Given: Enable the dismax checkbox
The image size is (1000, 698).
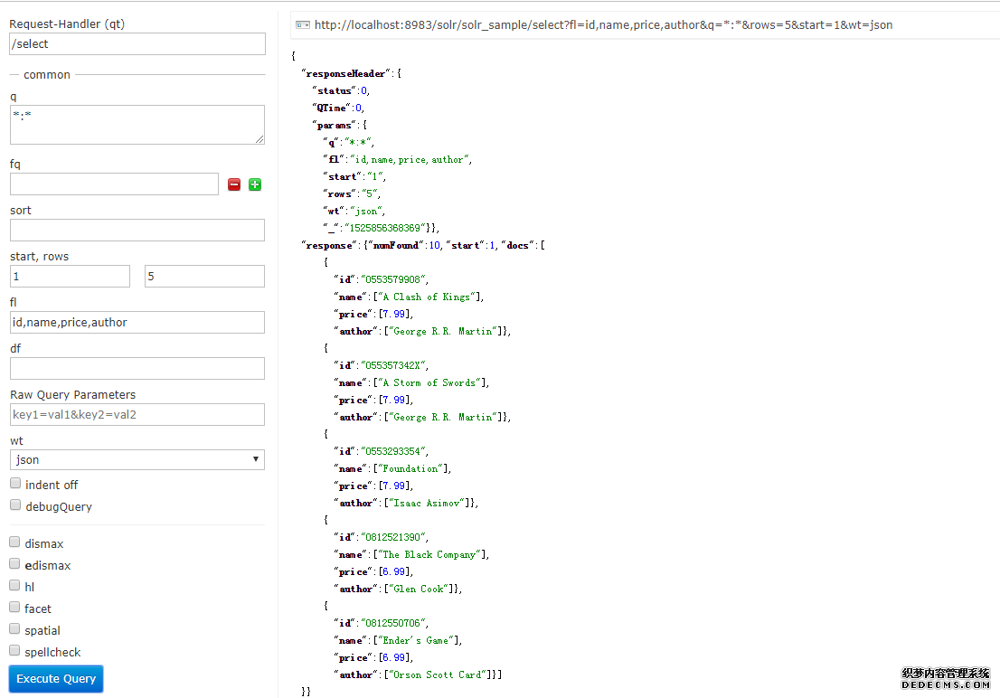Looking at the screenshot, I should [15, 542].
